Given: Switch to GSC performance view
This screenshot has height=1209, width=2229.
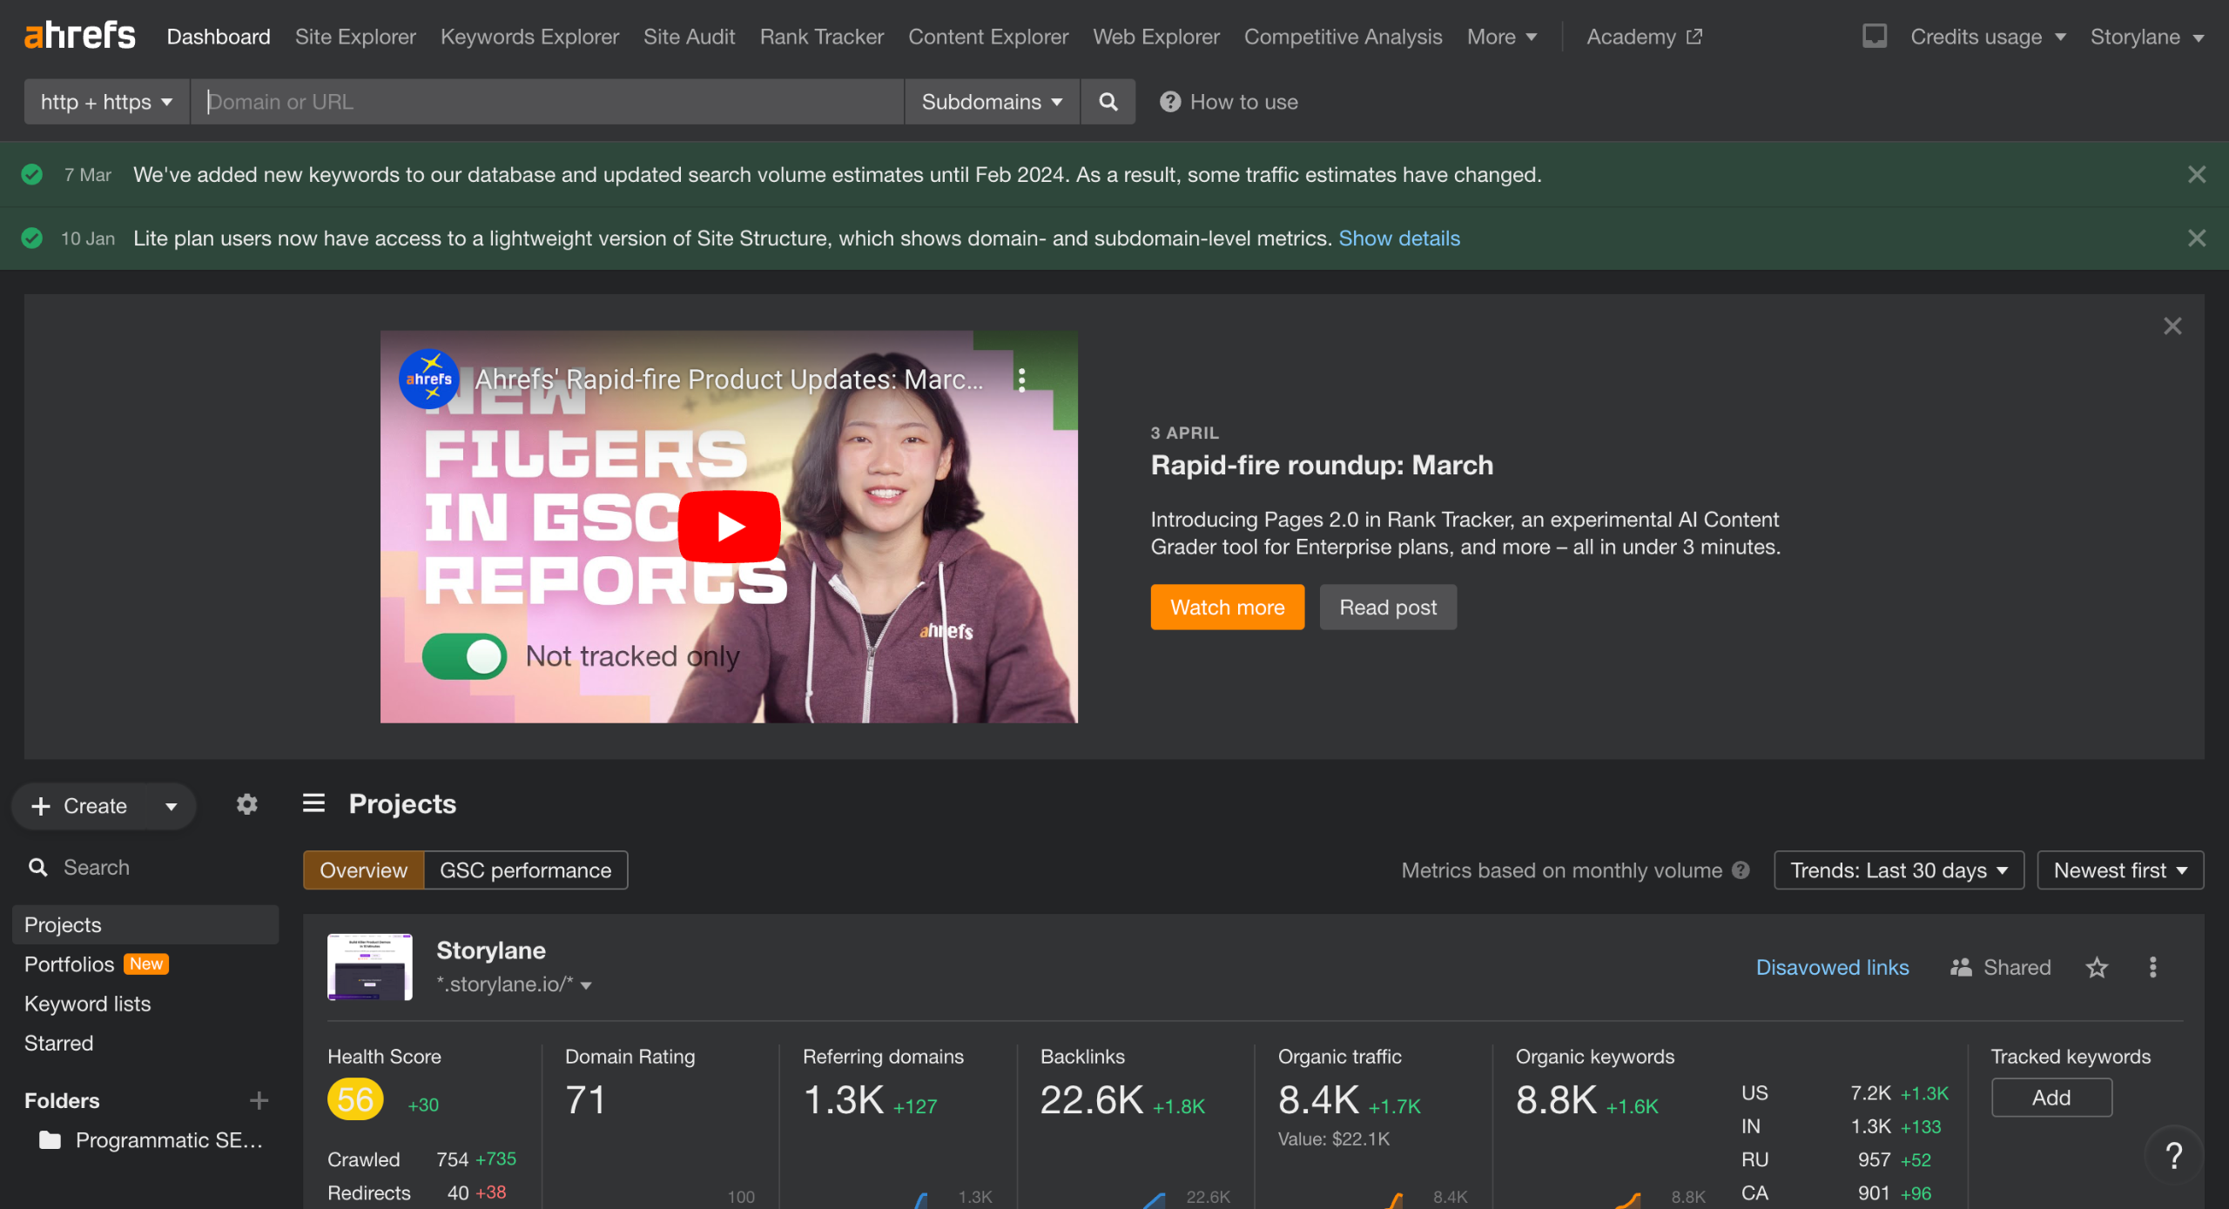Looking at the screenshot, I should pyautogui.click(x=526, y=870).
